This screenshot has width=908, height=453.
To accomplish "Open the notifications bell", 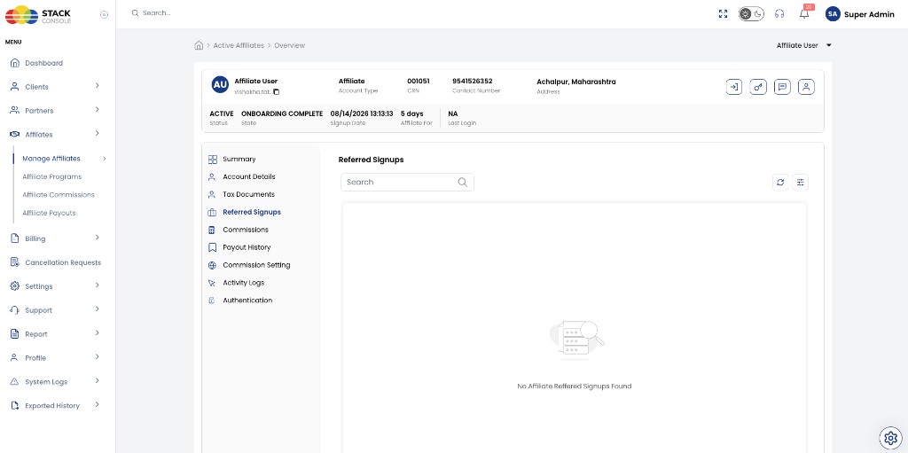I will coord(804,14).
